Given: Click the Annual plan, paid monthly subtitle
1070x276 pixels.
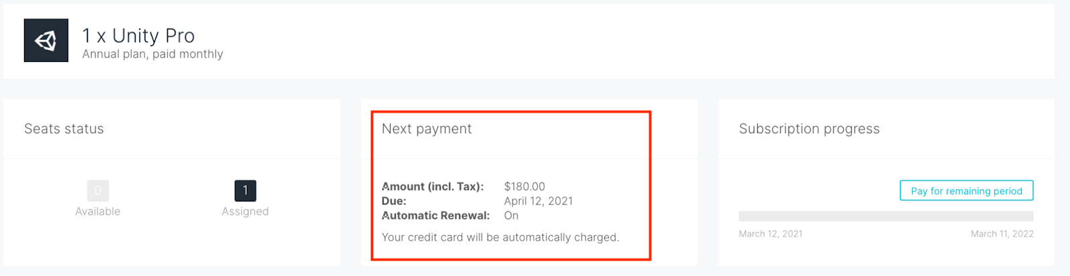Looking at the screenshot, I should pyautogui.click(x=152, y=54).
